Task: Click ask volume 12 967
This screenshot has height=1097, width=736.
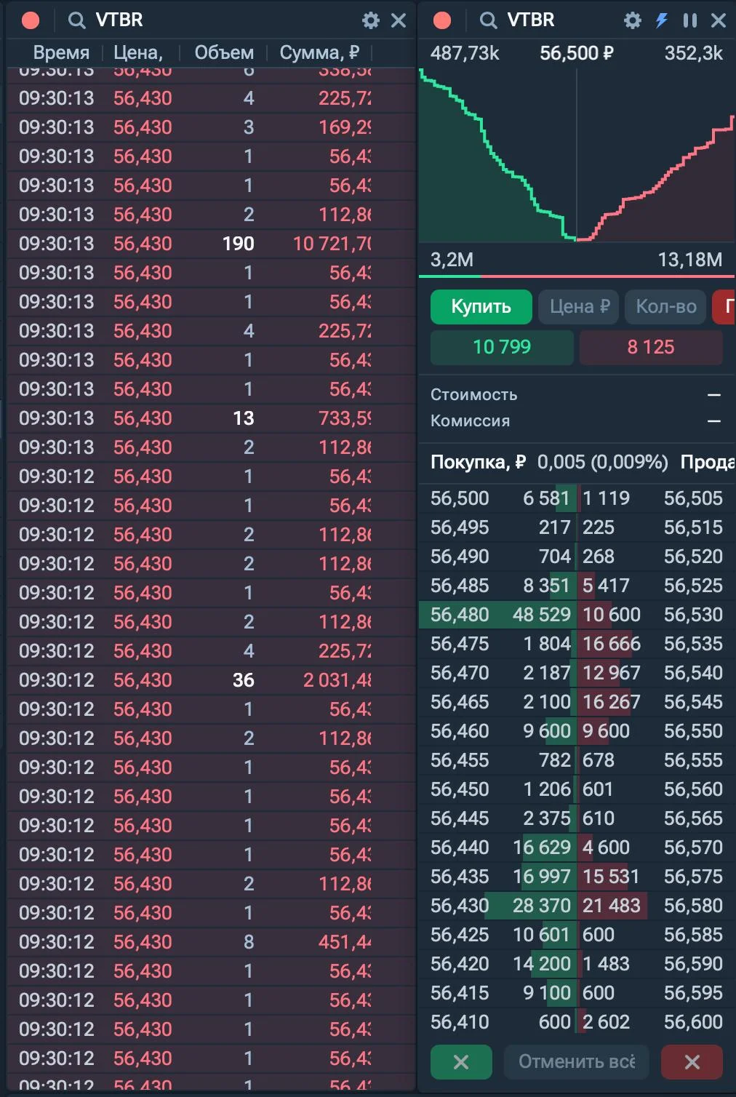Action: [612, 673]
